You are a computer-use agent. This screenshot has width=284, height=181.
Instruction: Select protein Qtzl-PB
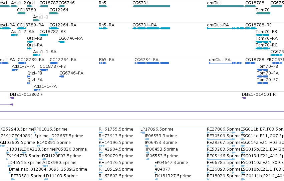pos(29,76)
